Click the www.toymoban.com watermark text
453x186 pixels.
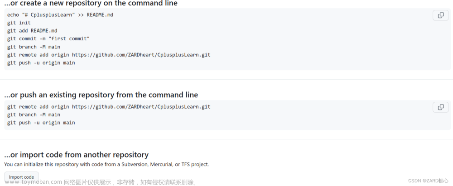34,182
